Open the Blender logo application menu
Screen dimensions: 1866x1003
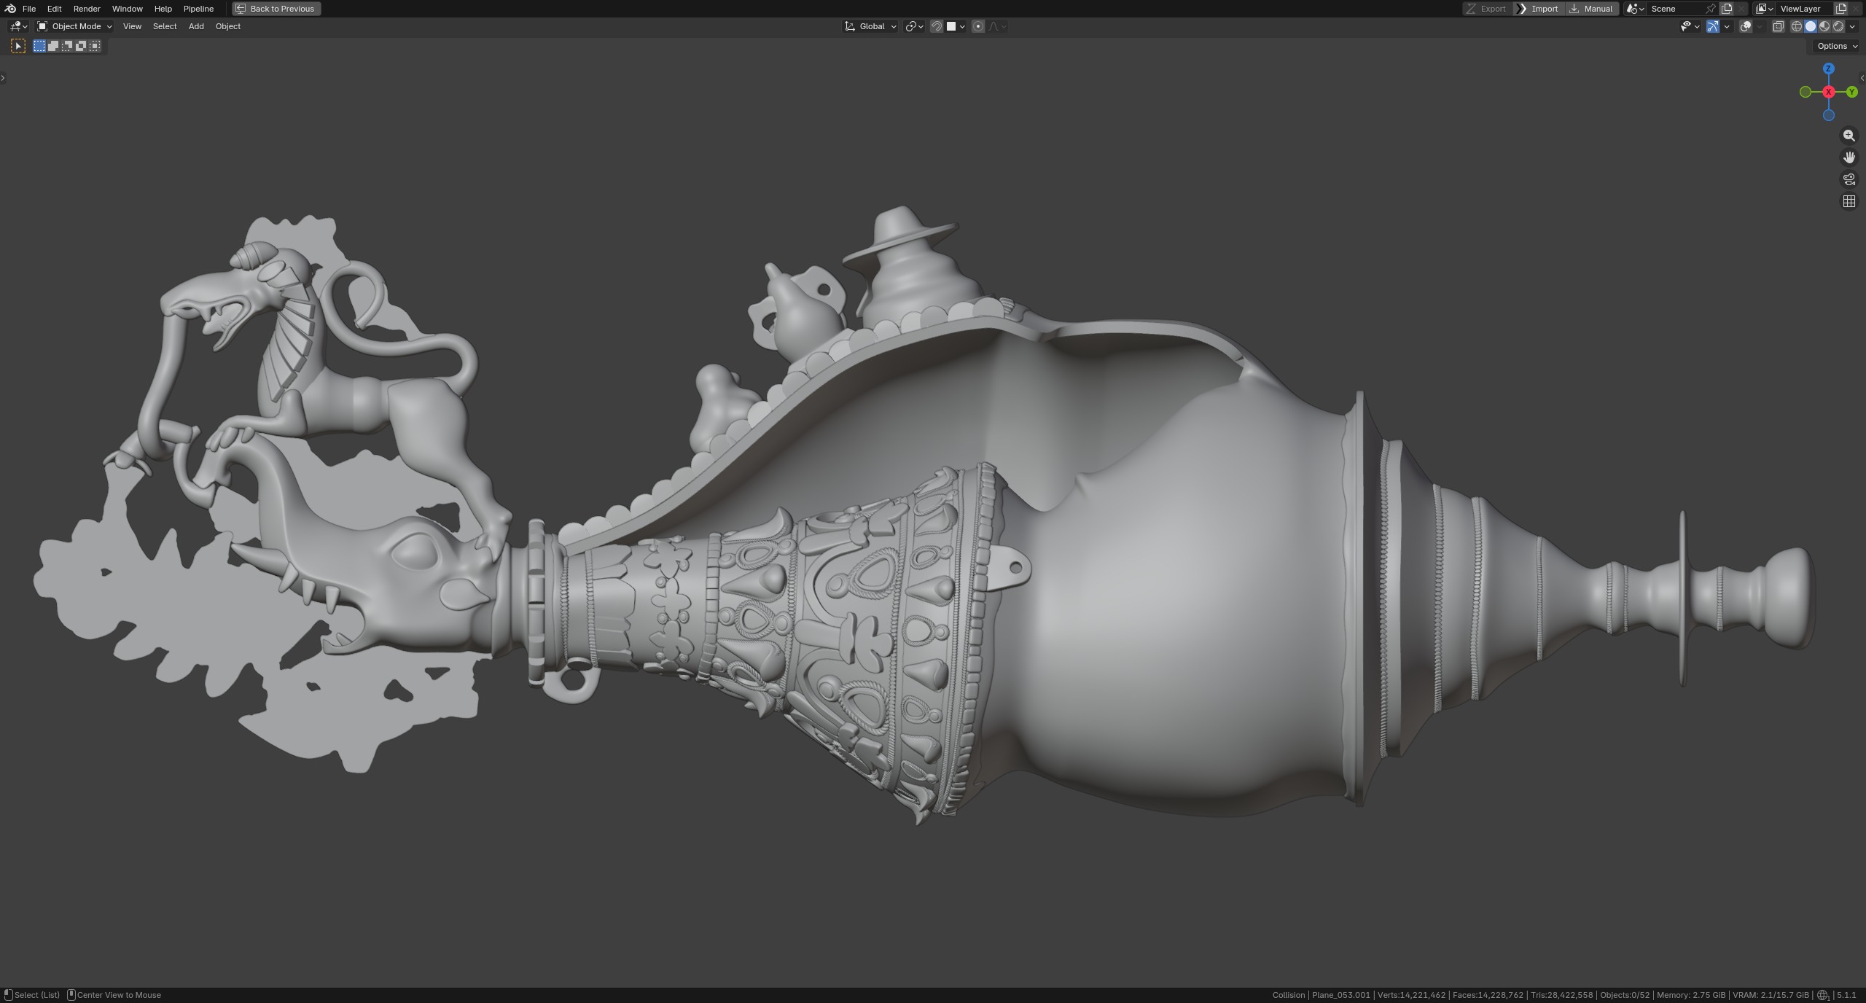(x=10, y=9)
